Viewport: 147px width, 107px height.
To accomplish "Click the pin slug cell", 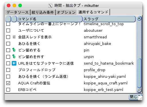I will click(x=86, y=50).
